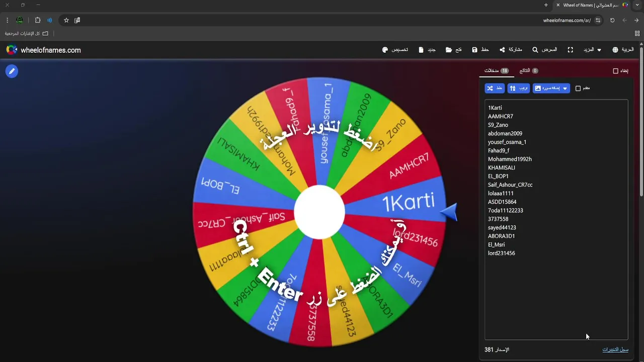Click the Mohammed1992h entry in the list
The height and width of the screenshot is (362, 644).
(x=510, y=159)
